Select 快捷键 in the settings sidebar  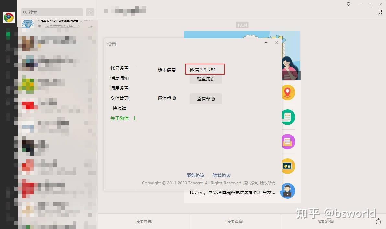click(x=119, y=108)
